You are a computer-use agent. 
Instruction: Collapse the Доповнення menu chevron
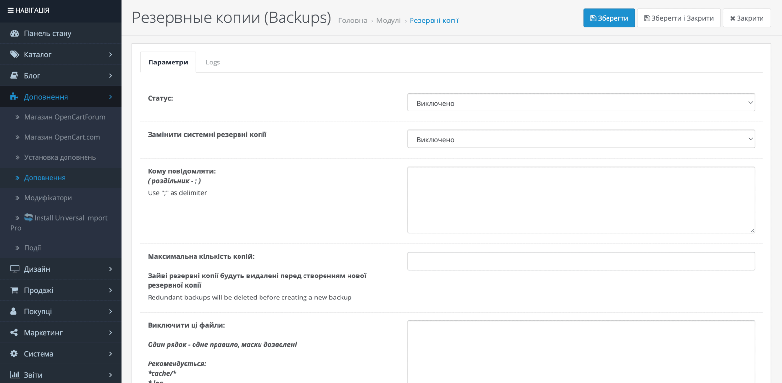click(111, 97)
